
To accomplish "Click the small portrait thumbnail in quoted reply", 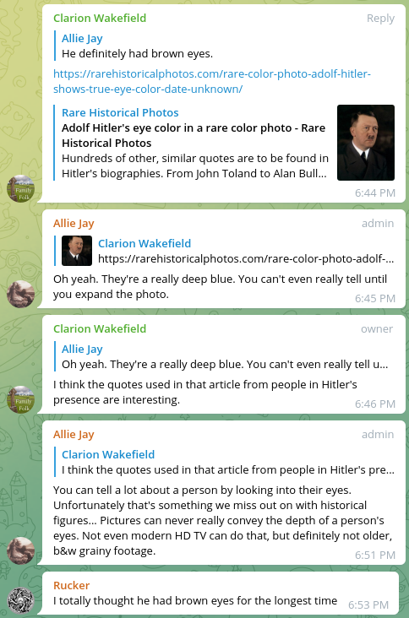I will tap(77, 251).
